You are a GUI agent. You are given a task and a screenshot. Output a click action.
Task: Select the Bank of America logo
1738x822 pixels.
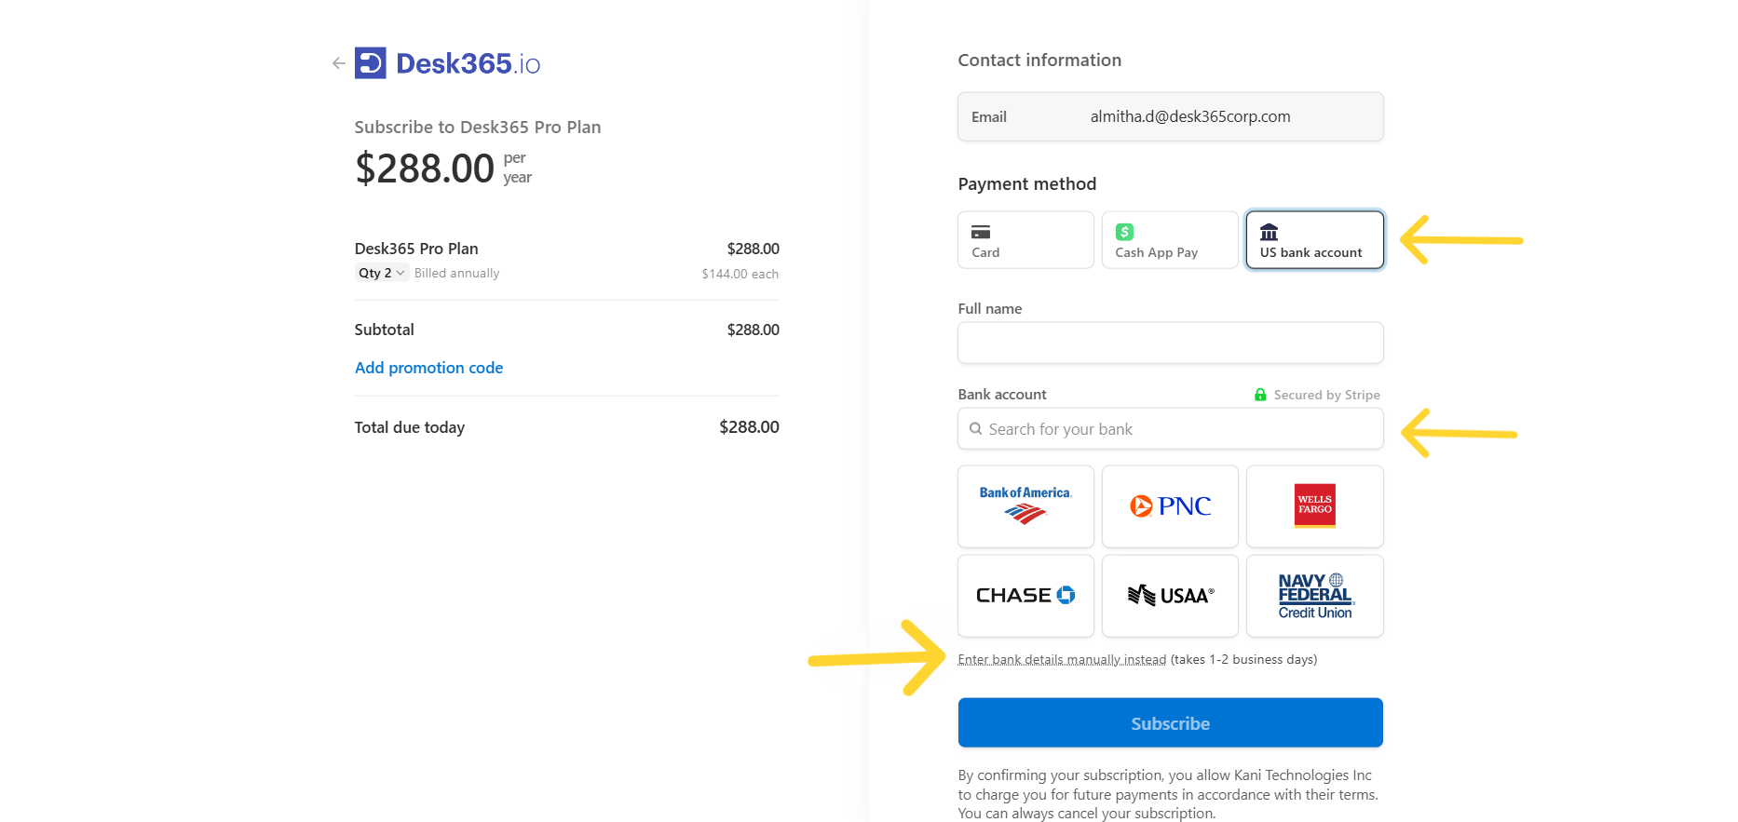[x=1025, y=505]
